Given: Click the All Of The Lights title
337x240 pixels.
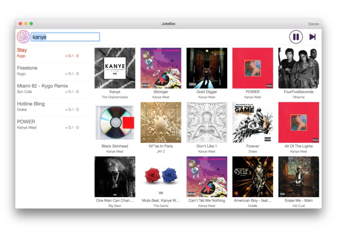Looking at the screenshot, I should click(x=299, y=146).
